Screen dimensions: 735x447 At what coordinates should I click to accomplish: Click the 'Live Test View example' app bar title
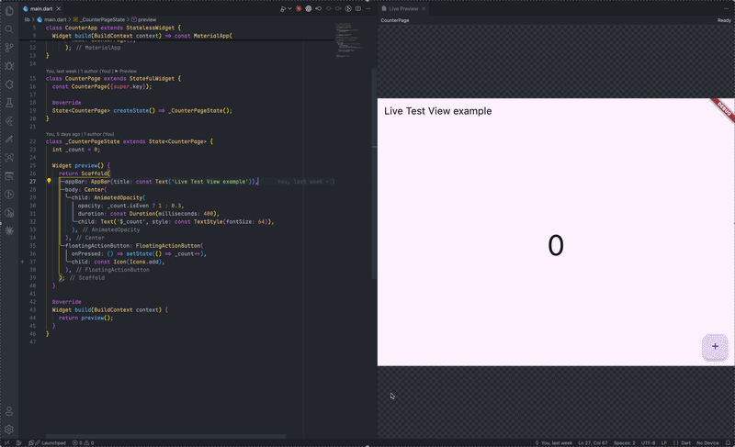(438, 111)
